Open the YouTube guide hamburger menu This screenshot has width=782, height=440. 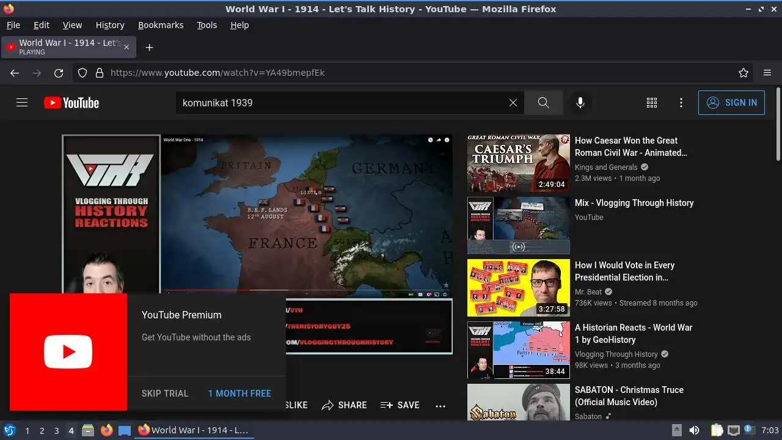[x=22, y=103]
